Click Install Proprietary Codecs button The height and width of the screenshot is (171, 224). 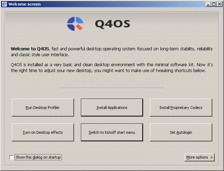tap(181, 108)
